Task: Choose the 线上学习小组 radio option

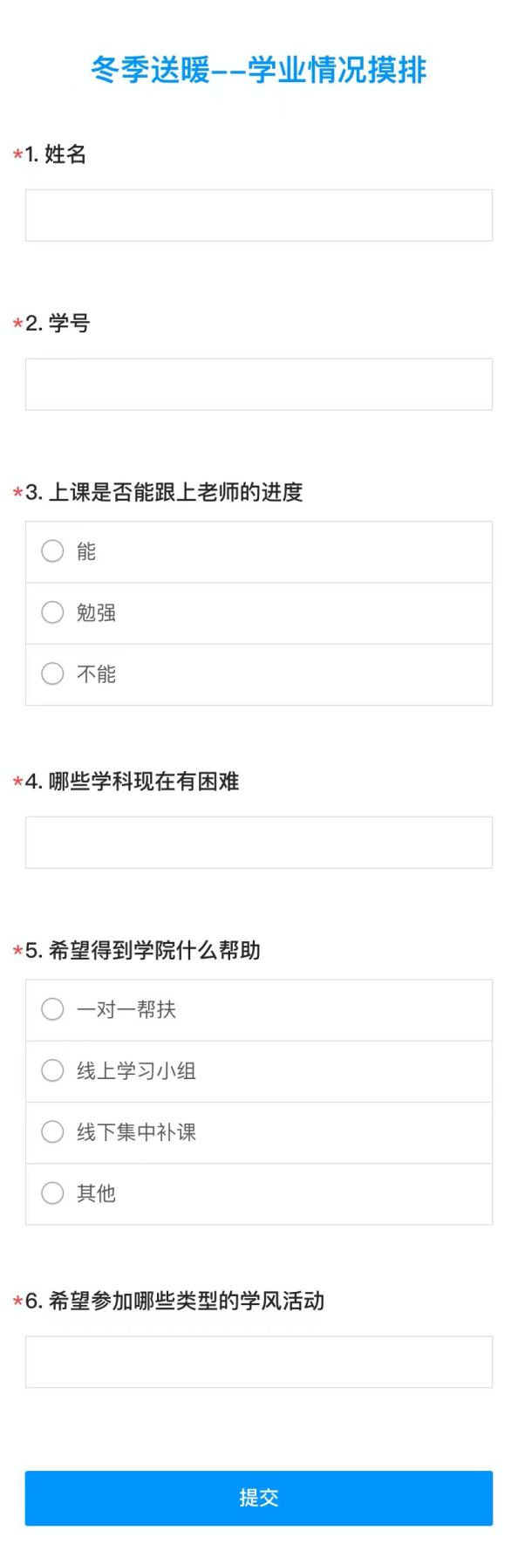Action: (x=258, y=1071)
